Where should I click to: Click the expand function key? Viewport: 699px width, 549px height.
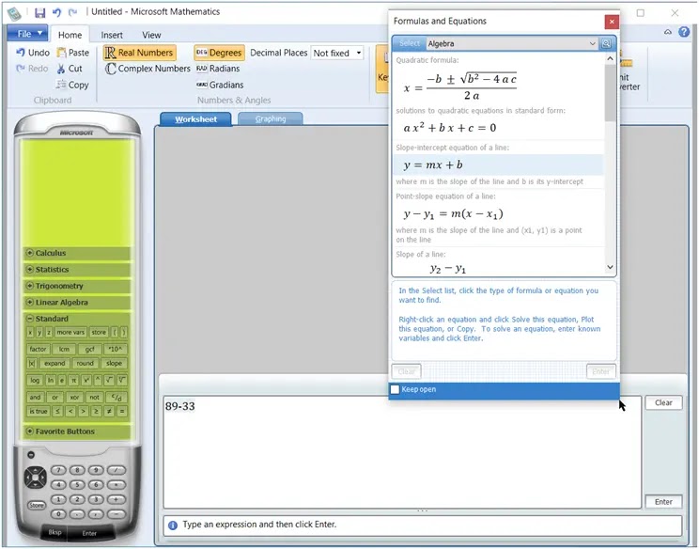[x=54, y=364]
